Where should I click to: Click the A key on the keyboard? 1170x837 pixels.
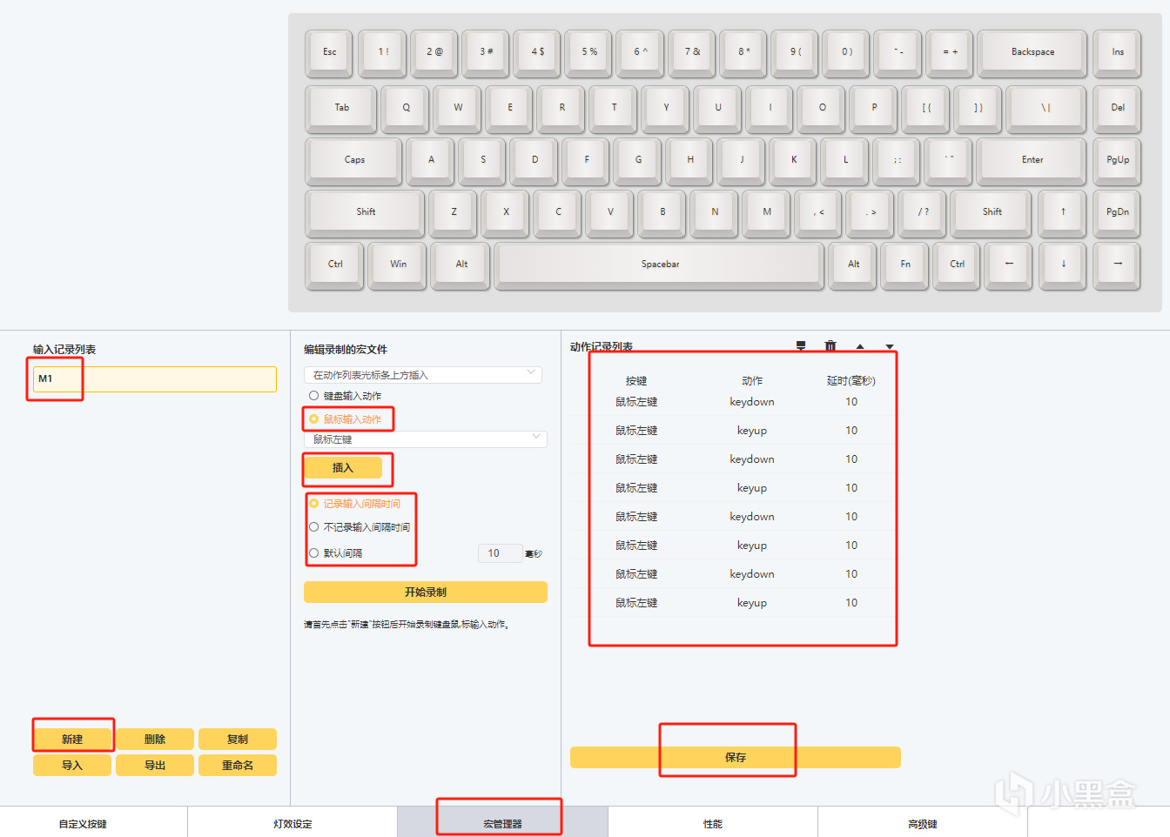431,160
